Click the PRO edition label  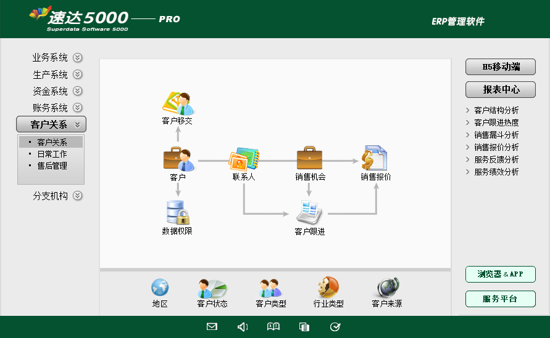click(169, 19)
